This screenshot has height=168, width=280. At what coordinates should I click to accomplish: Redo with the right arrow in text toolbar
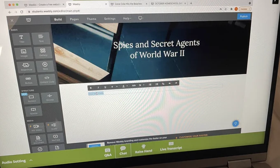(x=176, y=83)
